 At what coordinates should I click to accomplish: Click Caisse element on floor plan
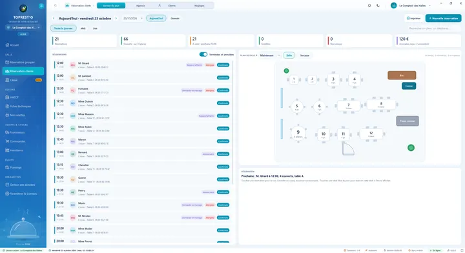click(x=409, y=86)
